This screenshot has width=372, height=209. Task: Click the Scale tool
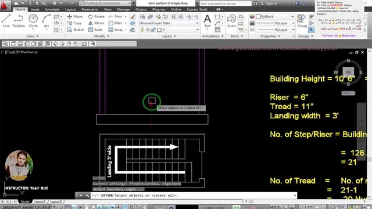pos(95,30)
